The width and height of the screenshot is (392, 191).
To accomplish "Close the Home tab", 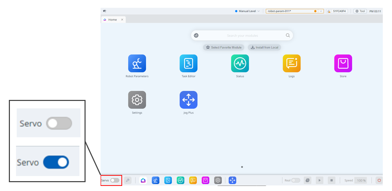I will (x=122, y=20).
